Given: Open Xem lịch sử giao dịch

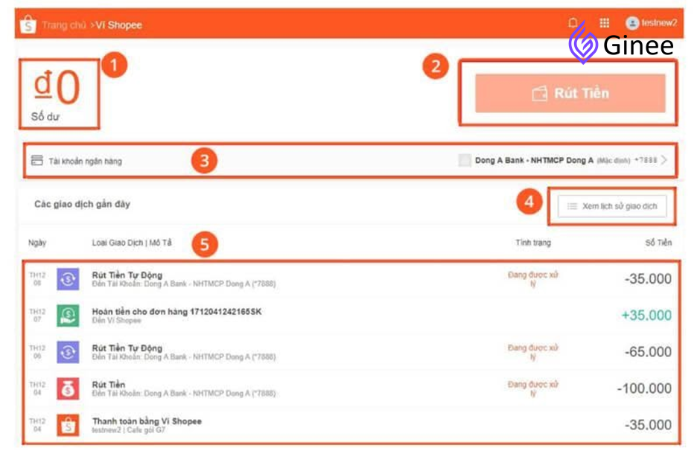Looking at the screenshot, I should point(612,206).
